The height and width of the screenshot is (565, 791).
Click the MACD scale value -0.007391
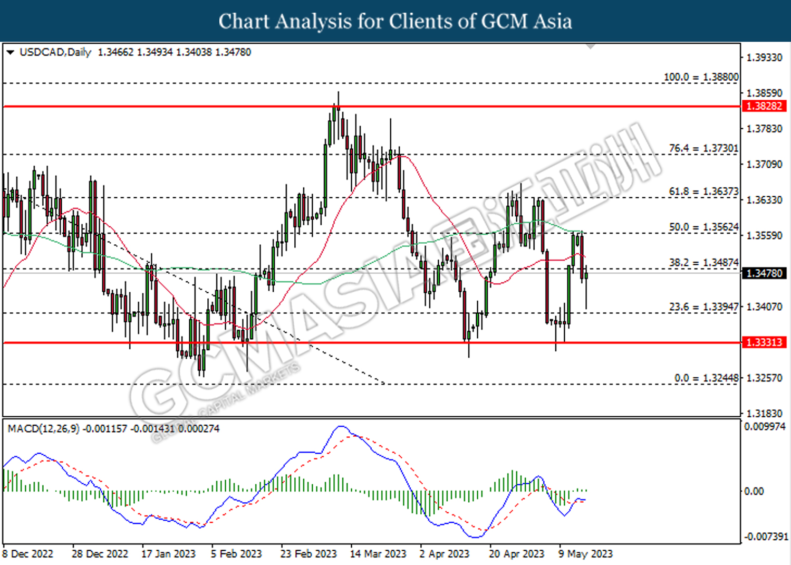[x=766, y=537]
